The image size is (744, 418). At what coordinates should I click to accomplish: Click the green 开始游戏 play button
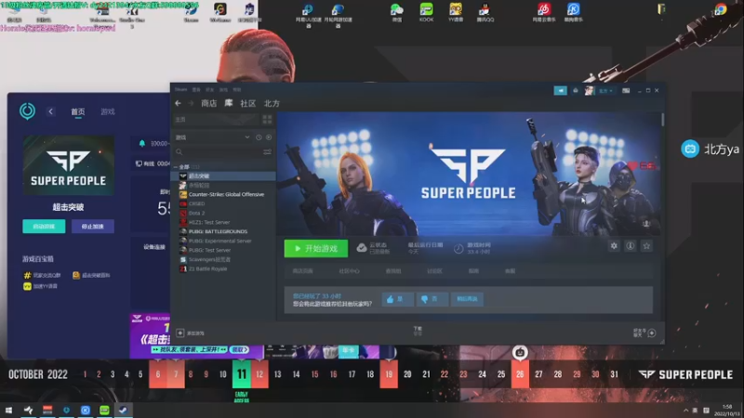point(315,248)
